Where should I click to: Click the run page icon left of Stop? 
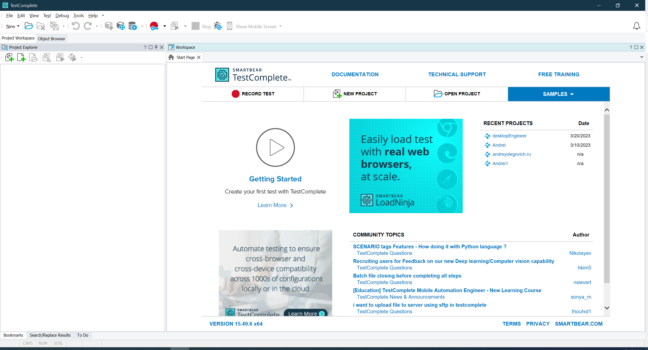[x=175, y=26]
